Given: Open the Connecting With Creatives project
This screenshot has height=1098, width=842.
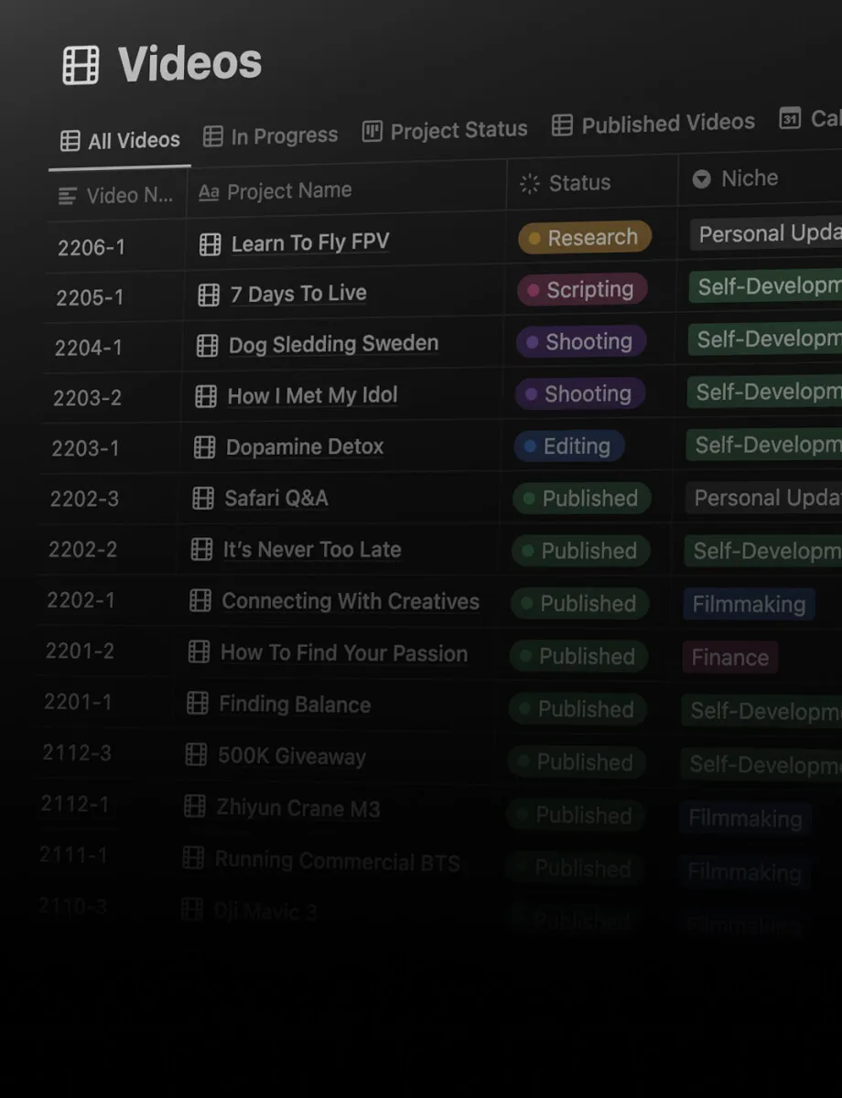Looking at the screenshot, I should [x=351, y=601].
